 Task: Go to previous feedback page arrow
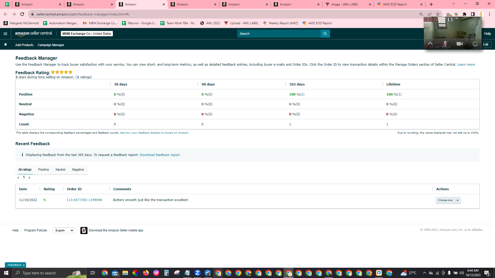tap(18, 178)
